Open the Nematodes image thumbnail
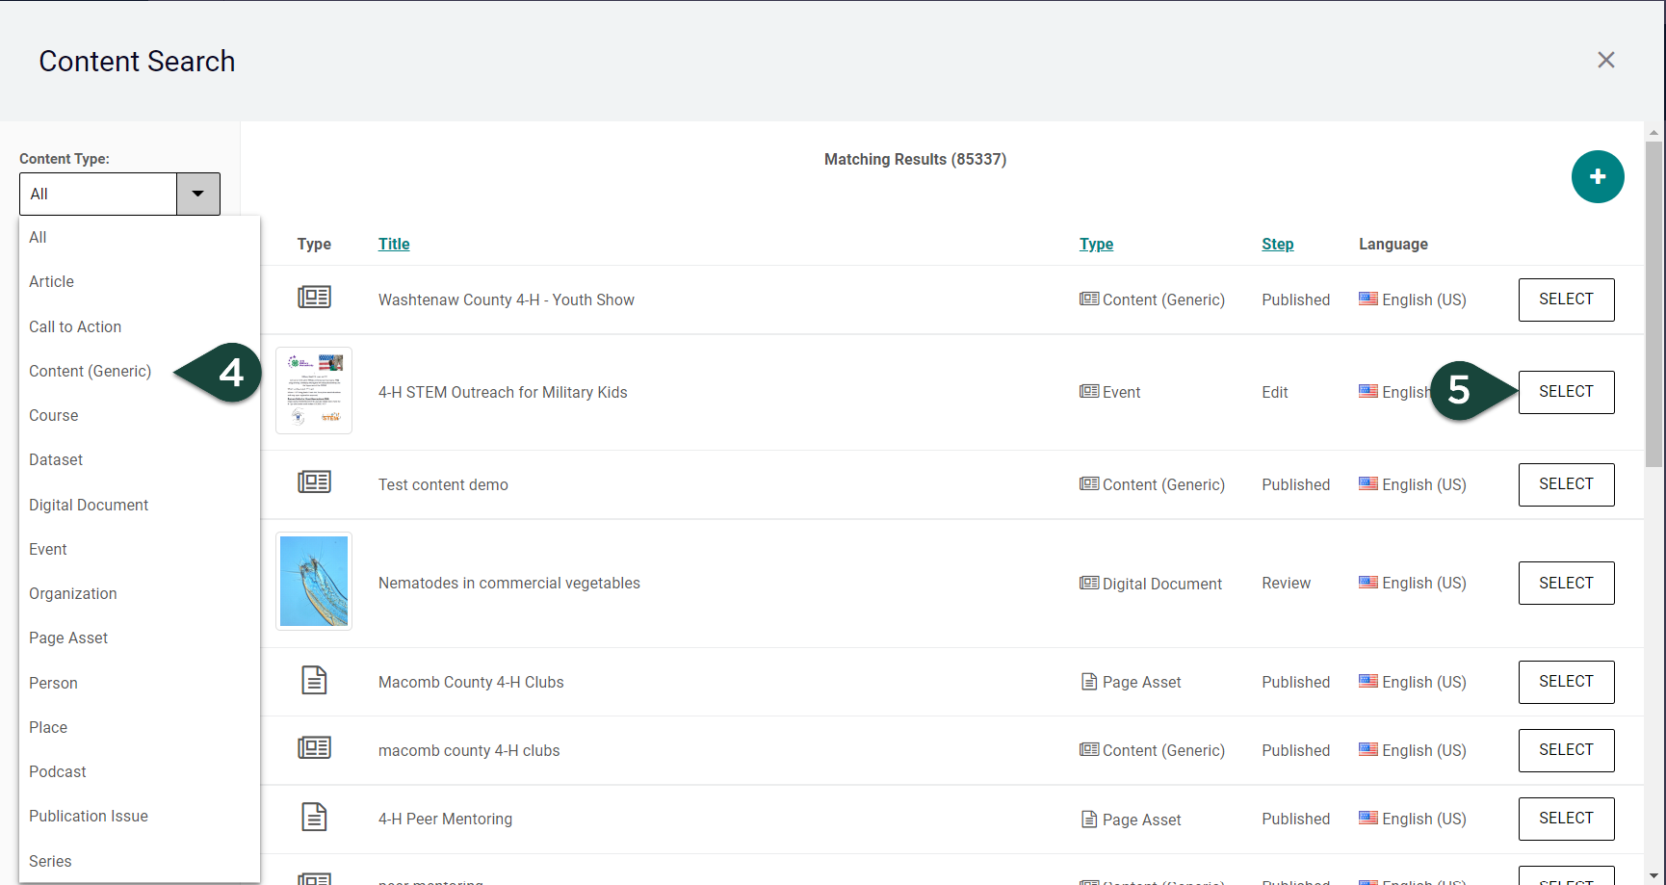1666x885 pixels. click(314, 582)
